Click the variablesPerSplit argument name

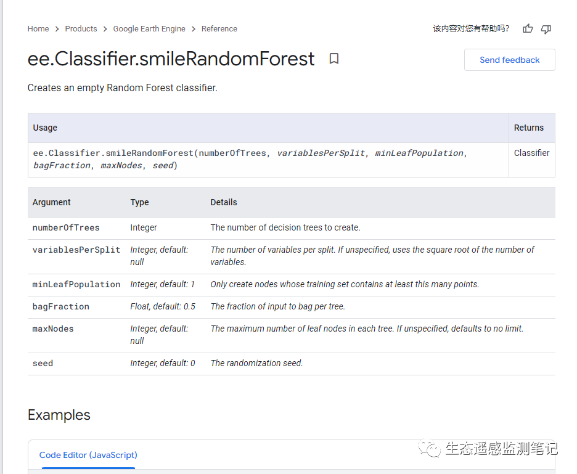[x=76, y=250]
